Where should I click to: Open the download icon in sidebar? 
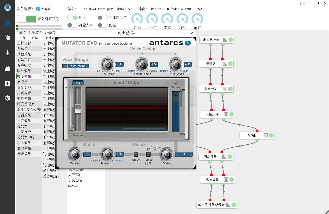point(8,83)
